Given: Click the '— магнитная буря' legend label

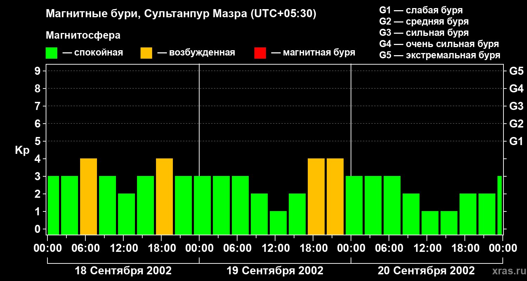Looking at the screenshot, I should [x=313, y=53].
